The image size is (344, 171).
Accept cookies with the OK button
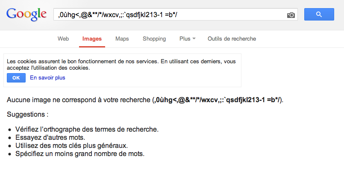tap(16, 78)
